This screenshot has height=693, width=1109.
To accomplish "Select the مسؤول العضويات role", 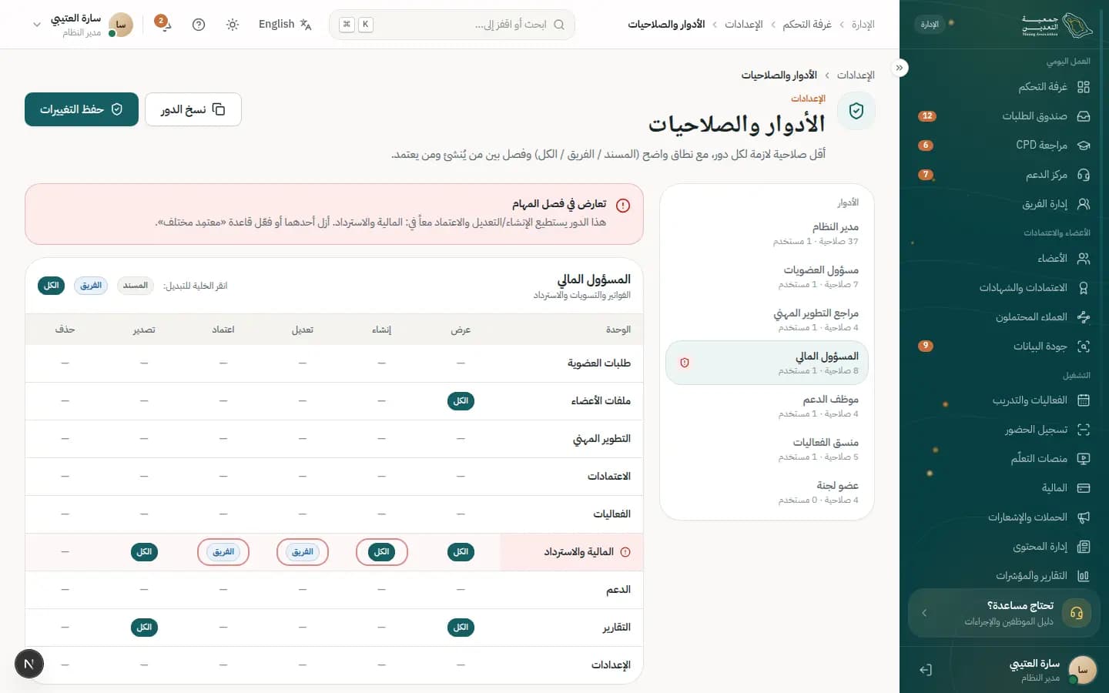I will click(x=767, y=276).
